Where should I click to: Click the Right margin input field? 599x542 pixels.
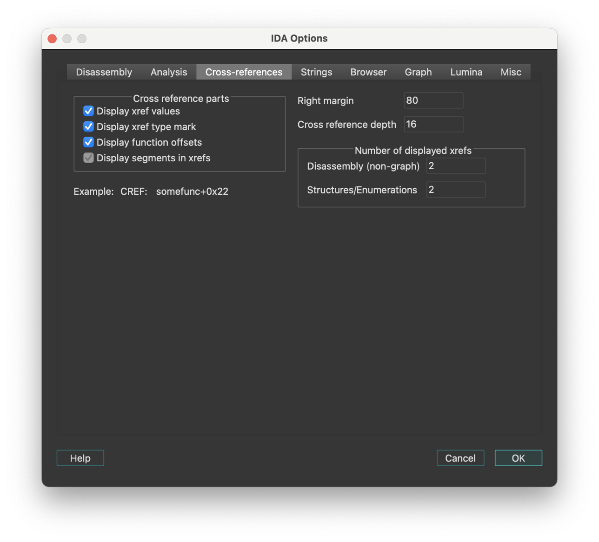(433, 100)
